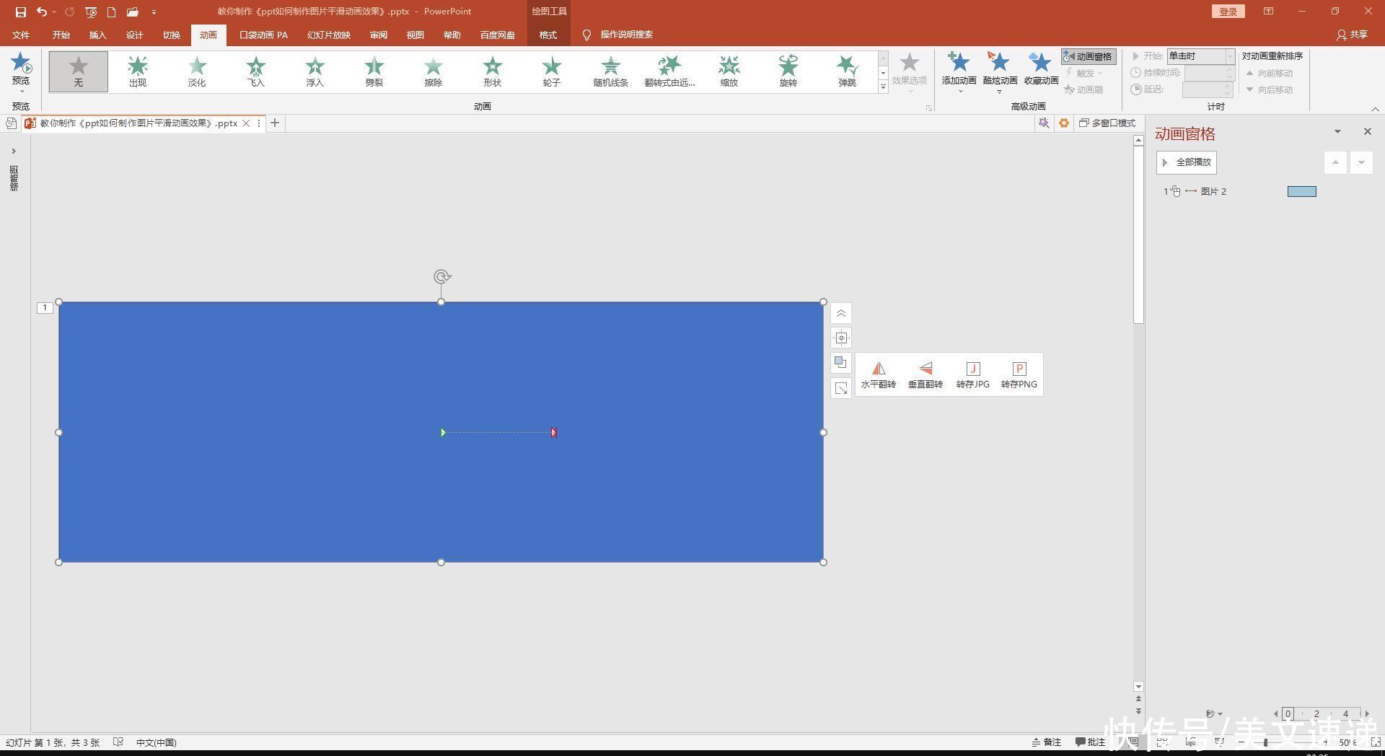This screenshot has width=1385, height=756.
Task: Preview the animation with the 预览 star
Action: click(x=21, y=71)
